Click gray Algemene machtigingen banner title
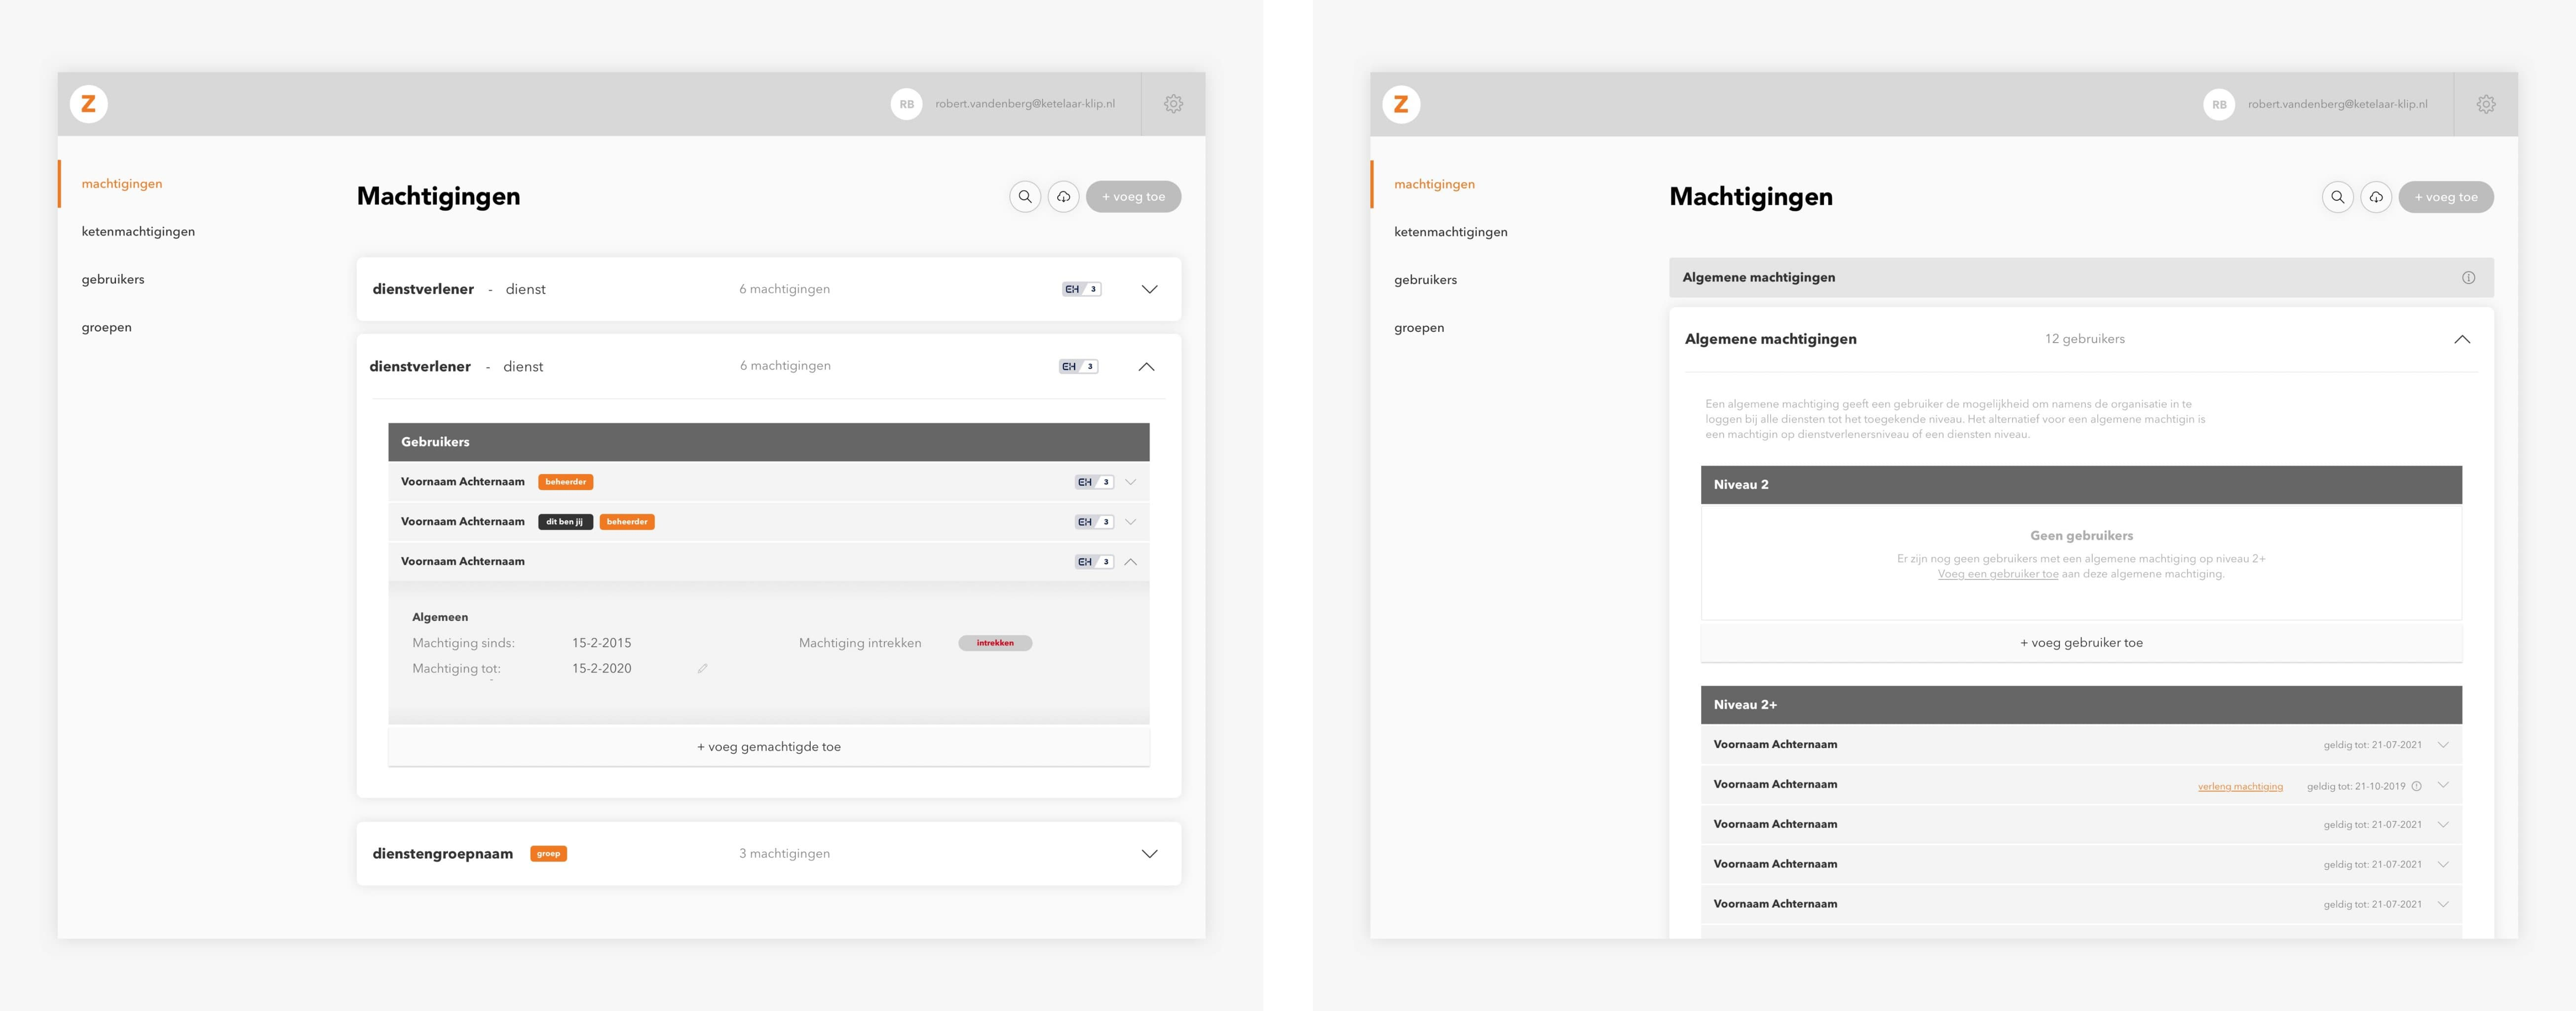Viewport: 2576px width, 1011px height. (1758, 278)
